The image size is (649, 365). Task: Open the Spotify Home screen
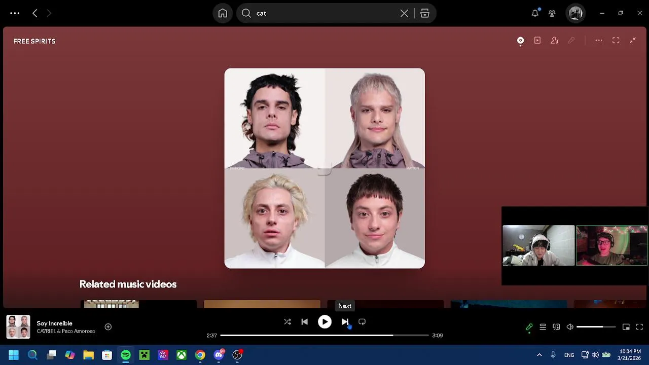coord(223,13)
